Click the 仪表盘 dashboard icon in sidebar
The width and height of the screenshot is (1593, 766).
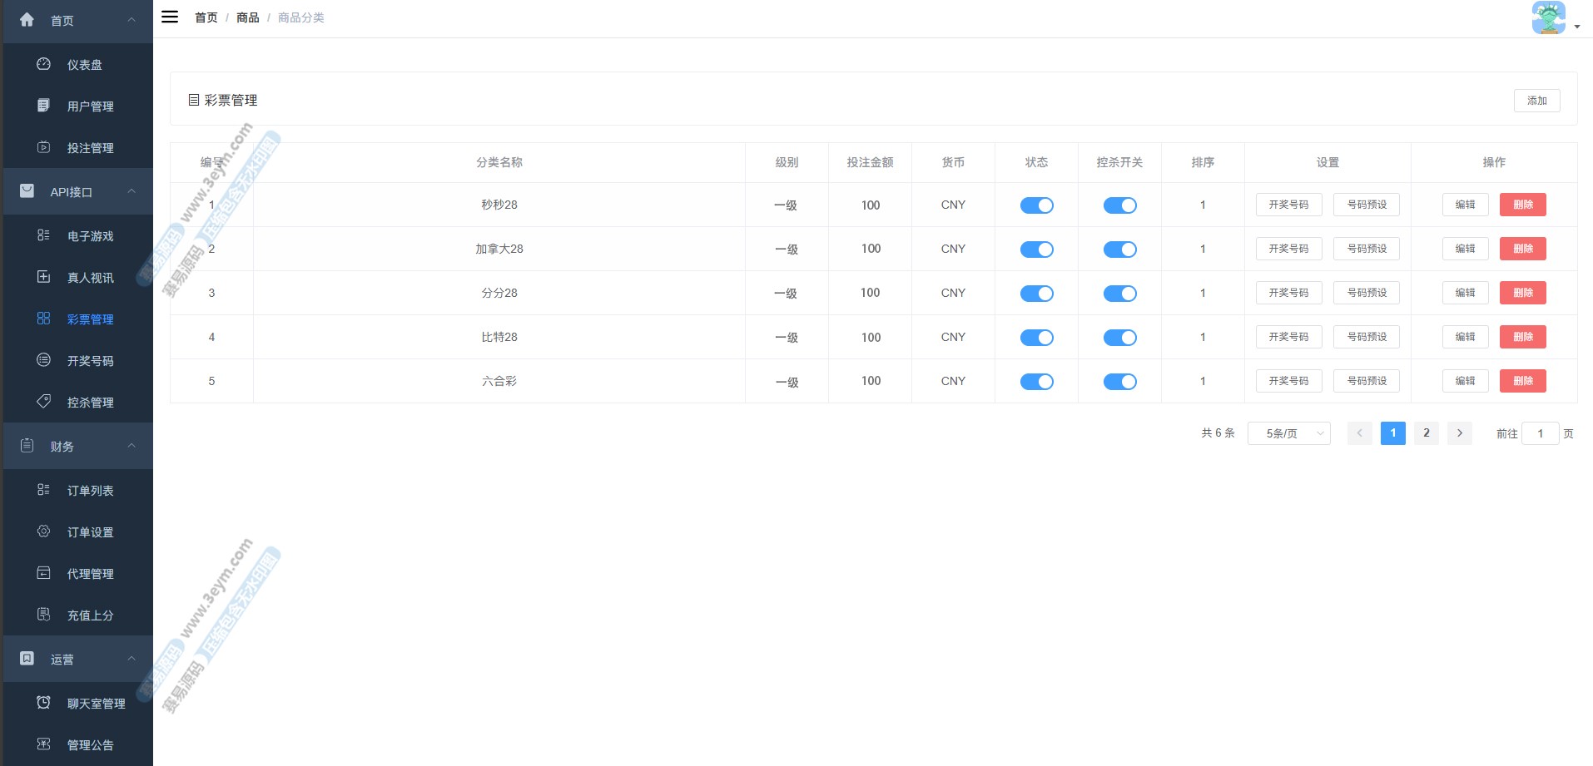pyautogui.click(x=44, y=64)
